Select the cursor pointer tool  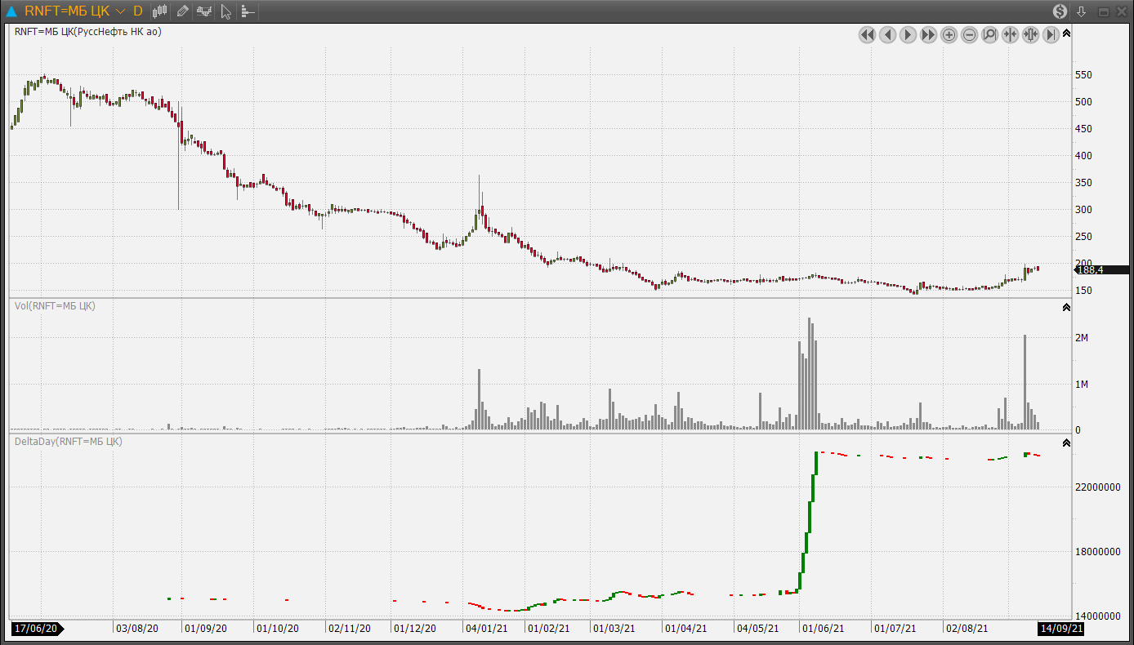pyautogui.click(x=226, y=11)
